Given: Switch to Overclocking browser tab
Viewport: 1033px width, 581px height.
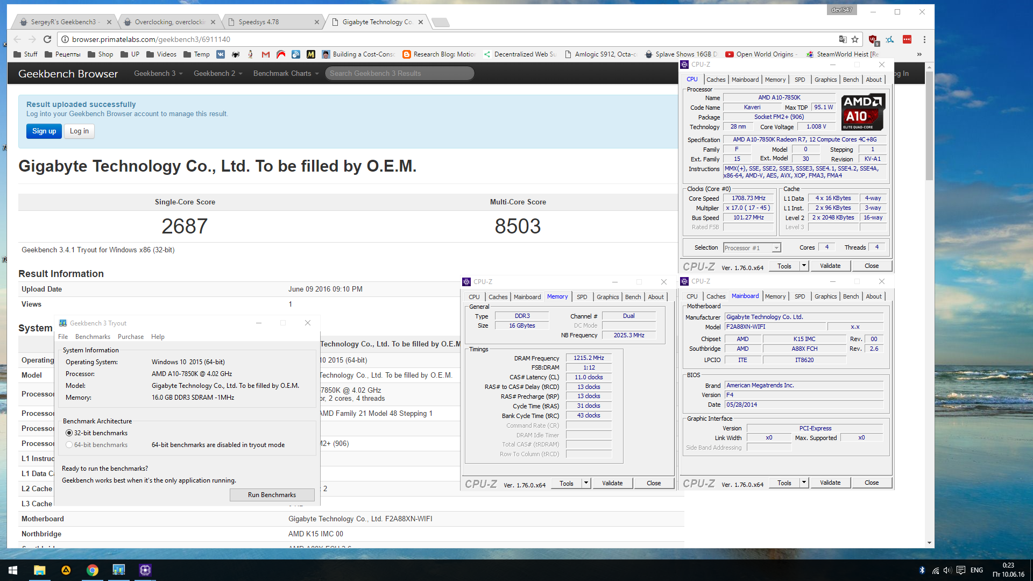Looking at the screenshot, I should pyautogui.click(x=169, y=22).
